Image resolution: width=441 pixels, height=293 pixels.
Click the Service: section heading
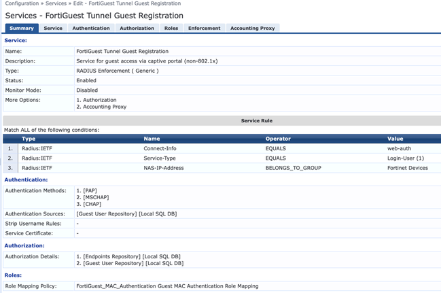point(16,41)
